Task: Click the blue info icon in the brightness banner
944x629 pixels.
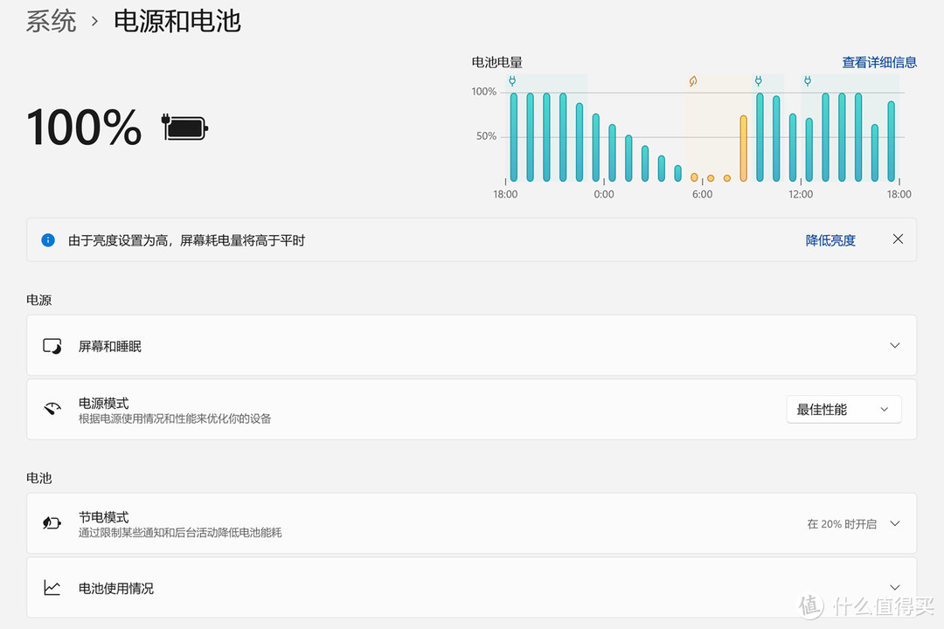Action: point(48,239)
